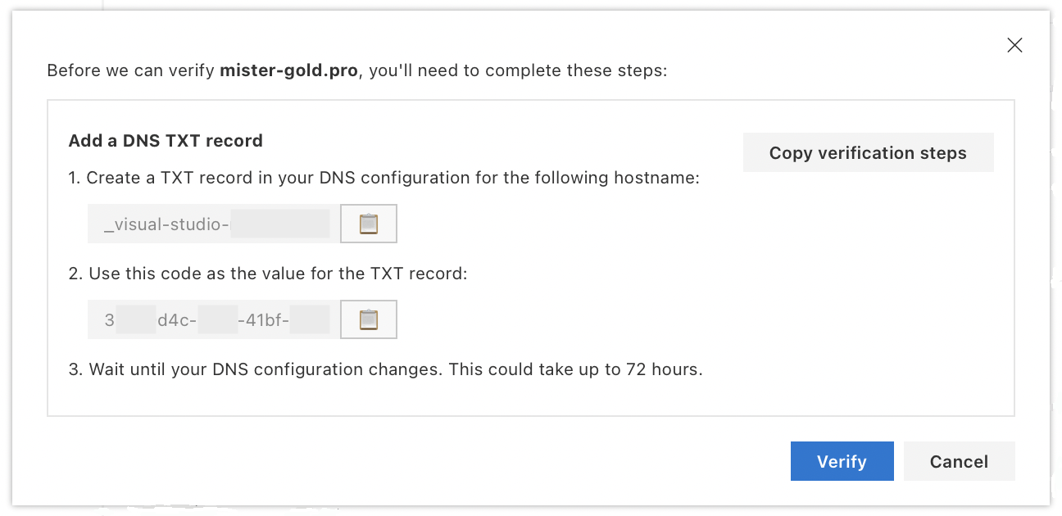Select the TXT record value field
The image size is (1062, 516).
211,319
